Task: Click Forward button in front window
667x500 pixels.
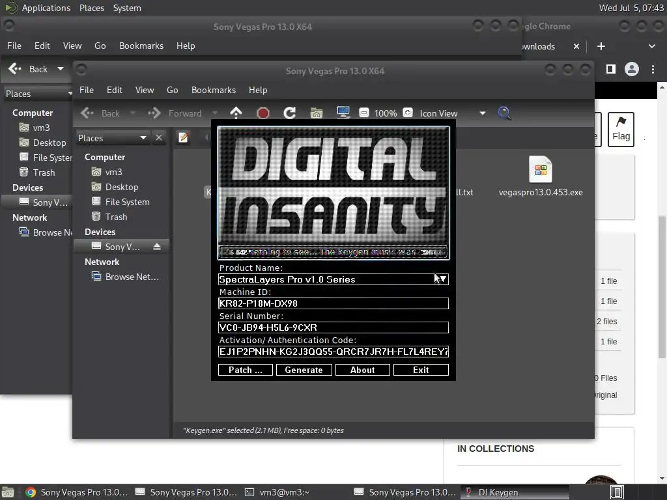Action: 175,113
